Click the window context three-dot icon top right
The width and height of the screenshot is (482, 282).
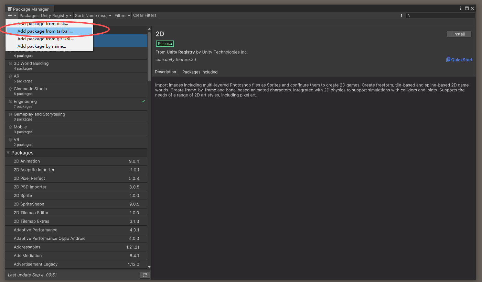tap(461, 8)
